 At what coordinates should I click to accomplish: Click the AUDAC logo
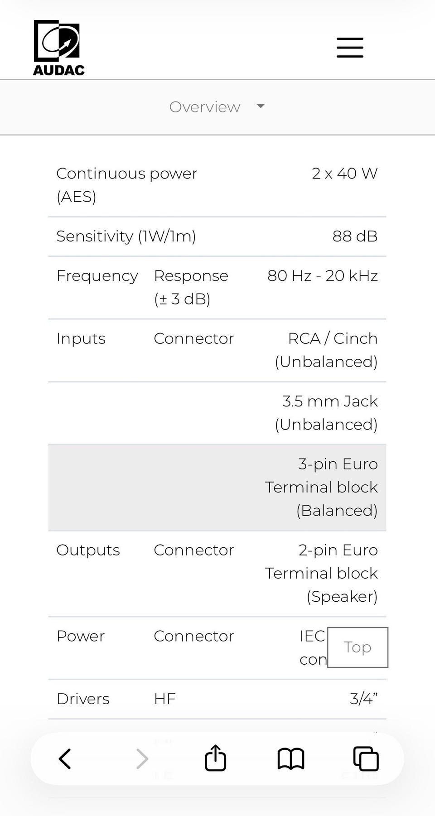[x=58, y=48]
